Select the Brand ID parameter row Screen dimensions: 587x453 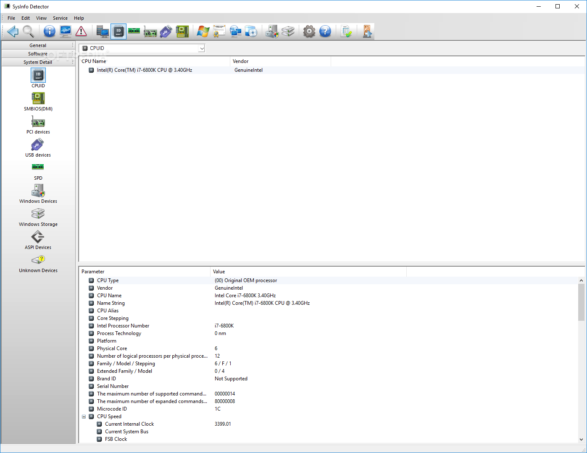pyautogui.click(x=328, y=379)
